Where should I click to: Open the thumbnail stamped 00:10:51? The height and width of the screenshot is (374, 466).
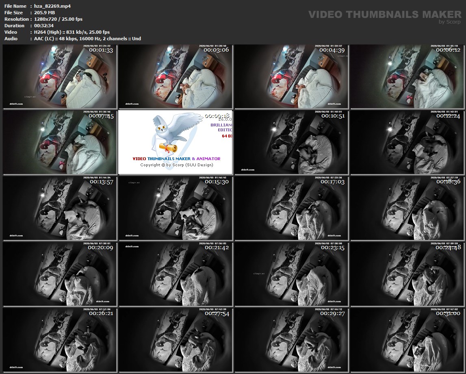click(x=292, y=142)
